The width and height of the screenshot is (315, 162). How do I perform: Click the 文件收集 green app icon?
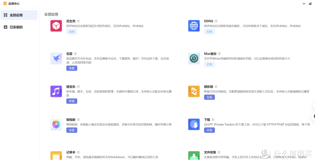tap(194, 156)
